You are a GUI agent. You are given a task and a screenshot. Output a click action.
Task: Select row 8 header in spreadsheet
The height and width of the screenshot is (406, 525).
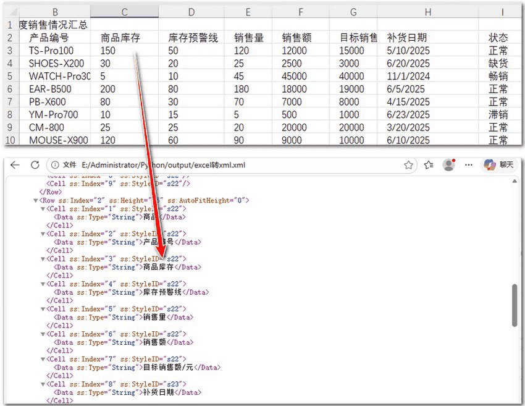coord(10,114)
